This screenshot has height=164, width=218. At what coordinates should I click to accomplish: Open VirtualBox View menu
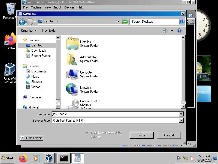coord(48,7)
